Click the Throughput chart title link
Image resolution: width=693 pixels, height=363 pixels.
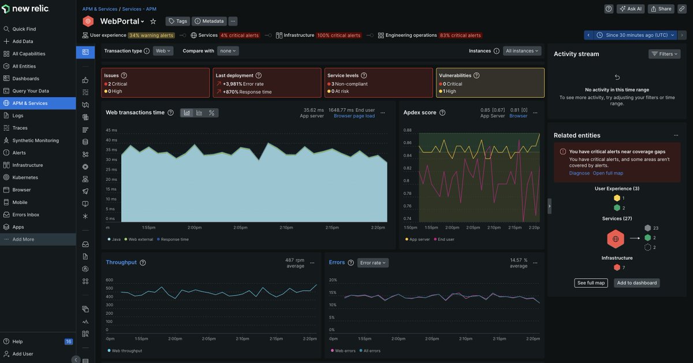click(x=121, y=262)
